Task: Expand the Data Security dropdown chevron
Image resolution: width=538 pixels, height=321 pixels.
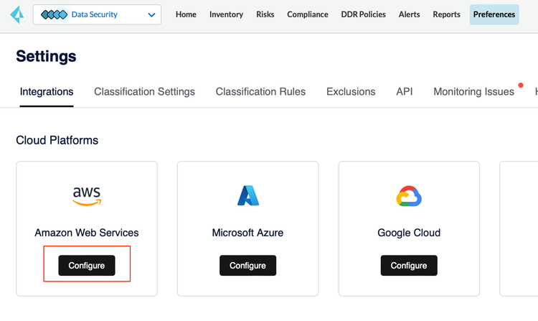Action: (x=151, y=15)
